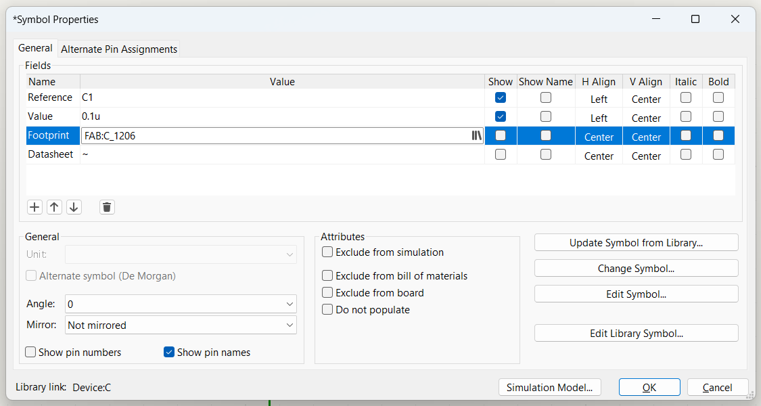The image size is (761, 406).
Task: Select the General tab
Action: [35, 48]
